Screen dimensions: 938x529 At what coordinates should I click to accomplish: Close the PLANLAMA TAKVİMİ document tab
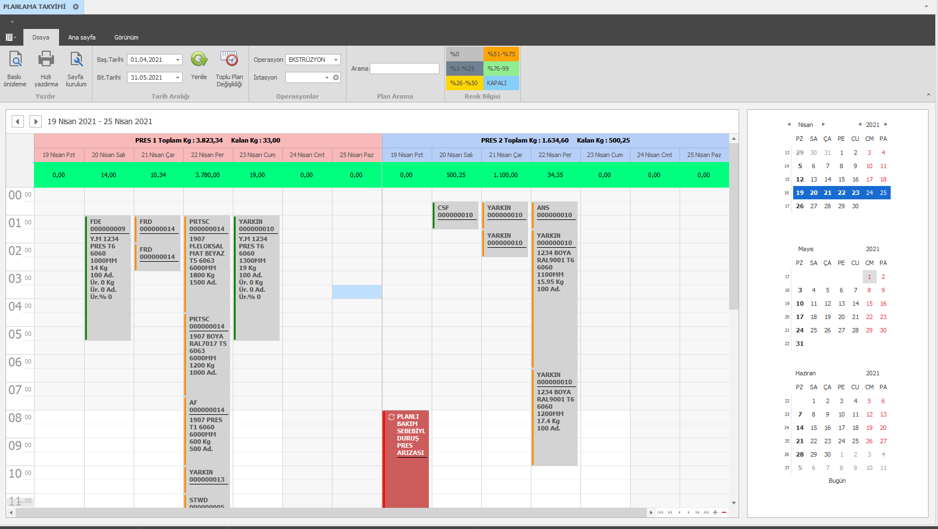[76, 7]
